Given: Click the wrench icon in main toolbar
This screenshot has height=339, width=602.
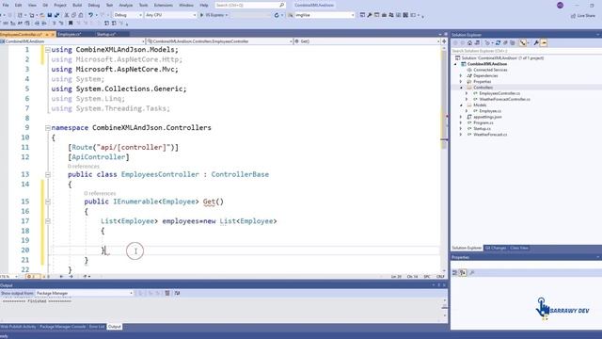Looking at the screenshot, I should [370, 15].
